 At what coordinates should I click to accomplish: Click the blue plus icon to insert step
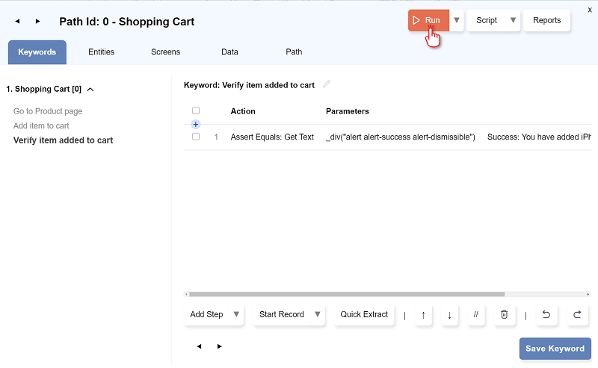(196, 125)
